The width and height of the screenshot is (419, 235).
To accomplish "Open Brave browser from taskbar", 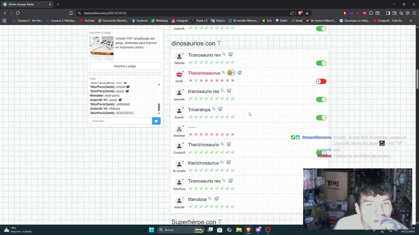I will click(x=248, y=230).
